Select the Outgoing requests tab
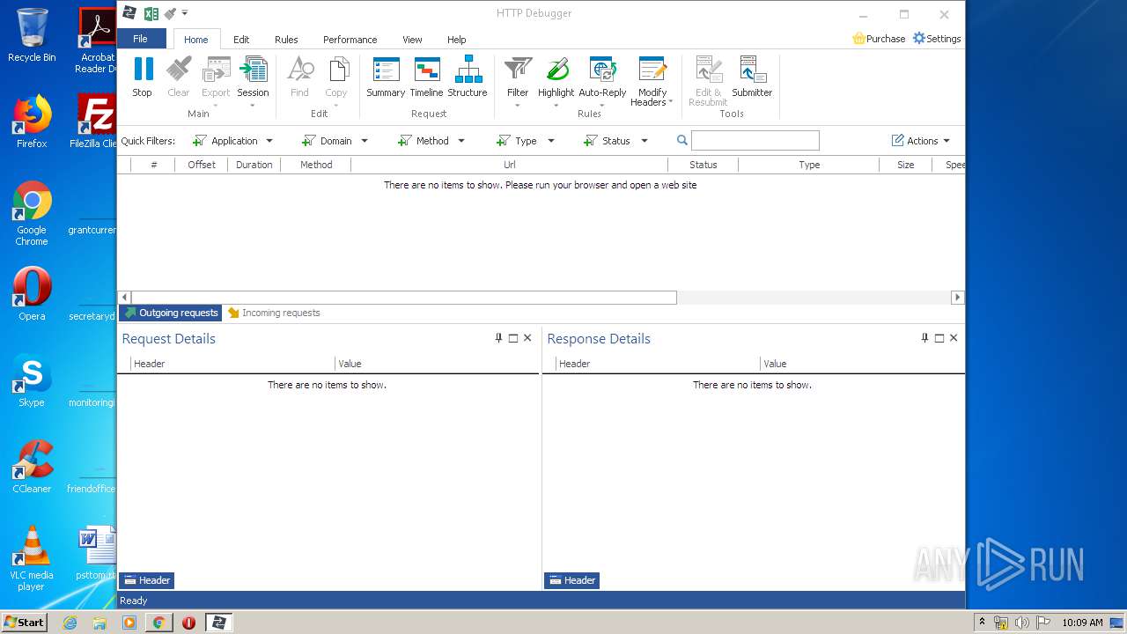The width and height of the screenshot is (1127, 634). point(171,313)
